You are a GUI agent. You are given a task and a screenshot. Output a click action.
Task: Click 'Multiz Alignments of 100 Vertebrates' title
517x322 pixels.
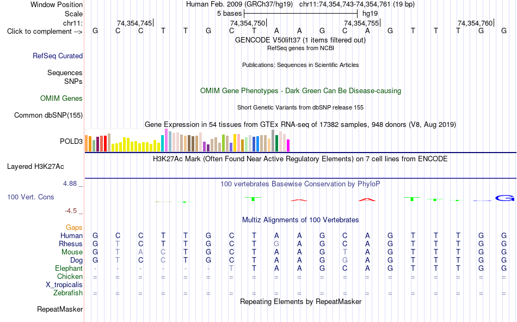(300, 220)
